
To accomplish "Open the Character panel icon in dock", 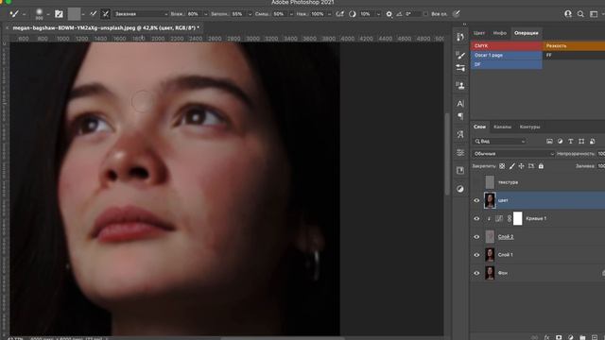I will point(460,103).
